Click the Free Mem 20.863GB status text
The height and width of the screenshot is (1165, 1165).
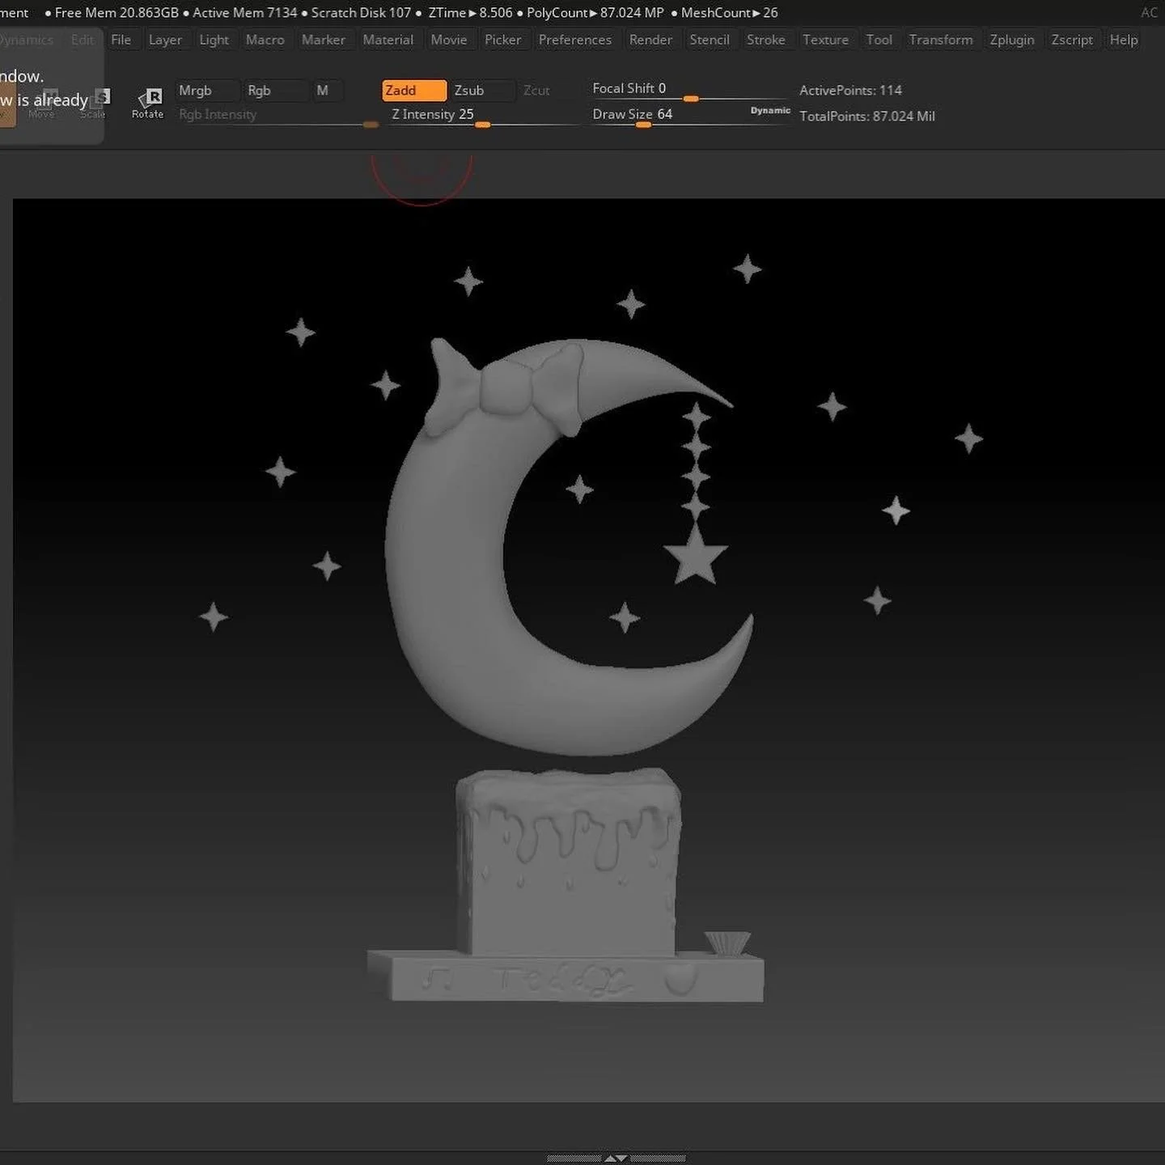click(116, 13)
